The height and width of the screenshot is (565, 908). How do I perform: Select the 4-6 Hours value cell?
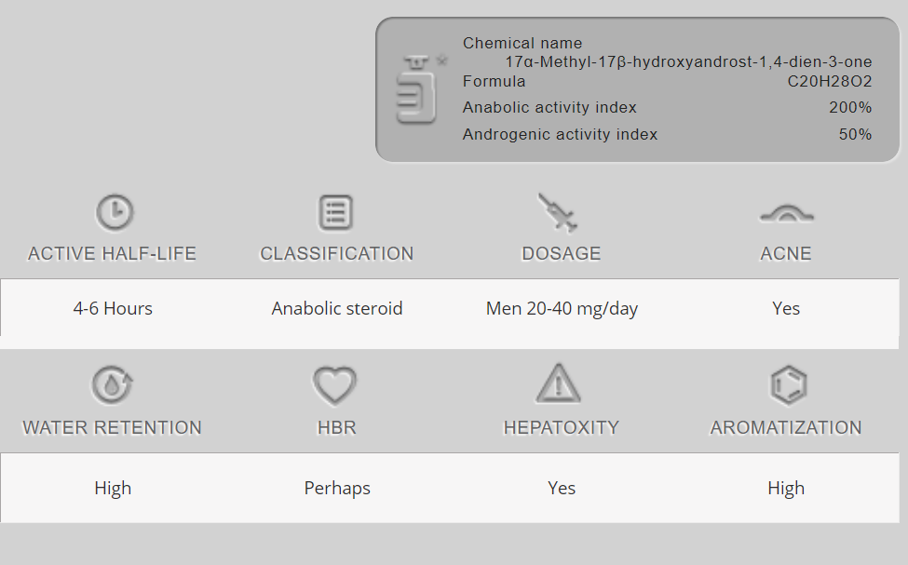pos(113,309)
